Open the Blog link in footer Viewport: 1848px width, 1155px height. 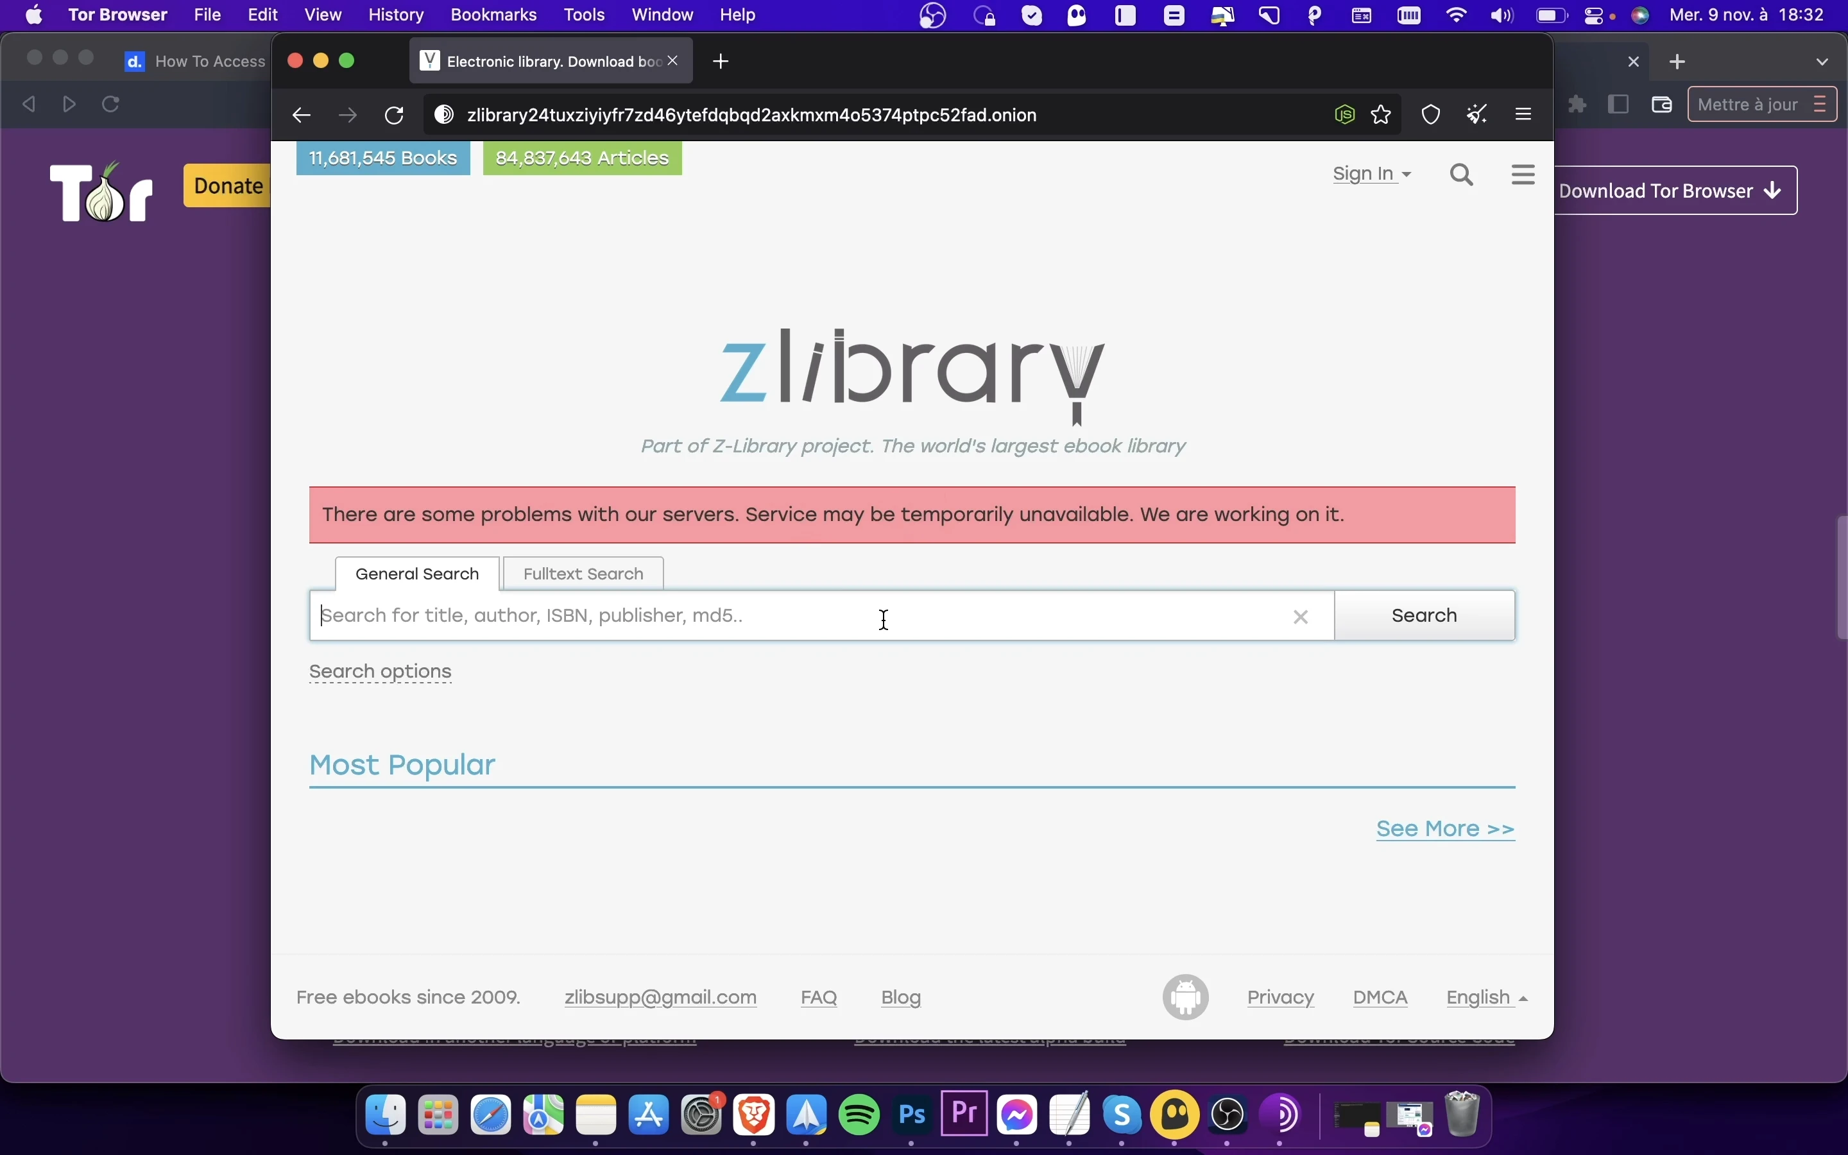point(901,998)
